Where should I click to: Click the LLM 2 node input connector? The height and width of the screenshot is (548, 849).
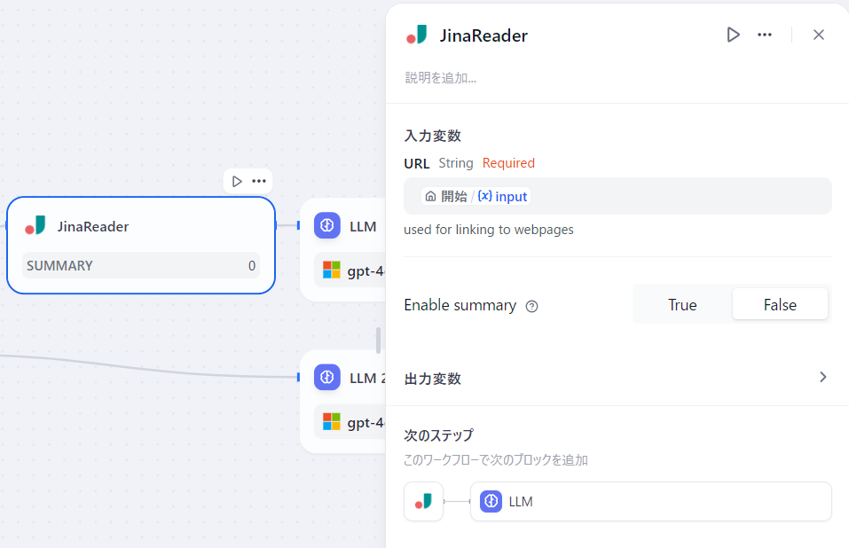[298, 377]
